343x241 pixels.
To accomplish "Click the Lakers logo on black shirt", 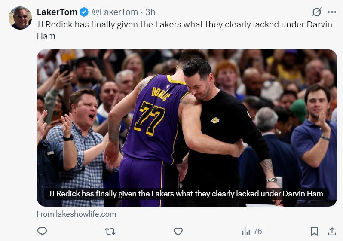I will point(215,120).
